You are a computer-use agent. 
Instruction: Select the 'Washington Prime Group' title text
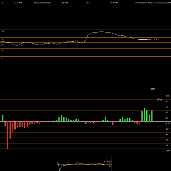[148, 3]
